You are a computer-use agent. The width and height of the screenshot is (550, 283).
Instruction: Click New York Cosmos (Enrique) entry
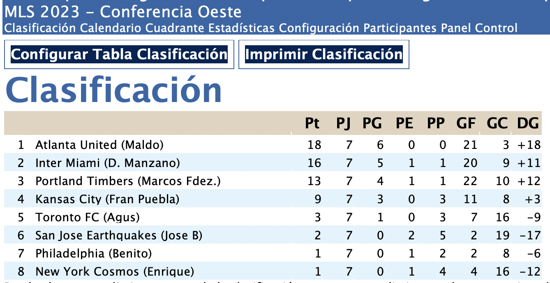point(115,271)
